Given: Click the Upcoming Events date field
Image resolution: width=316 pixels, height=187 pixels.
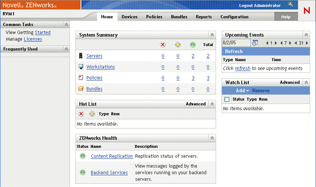Looking at the screenshot, I should point(236,43).
